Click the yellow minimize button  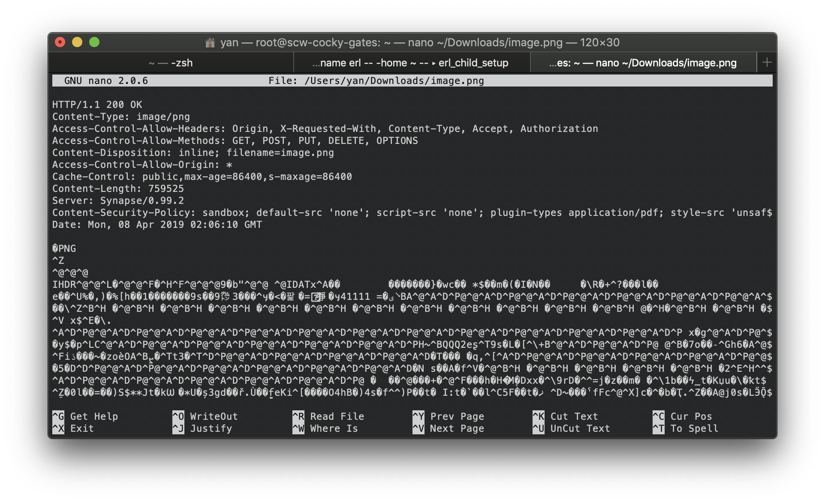pos(77,42)
